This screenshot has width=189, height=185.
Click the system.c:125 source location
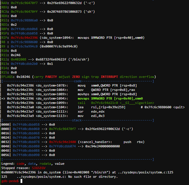tap(146, 172)
